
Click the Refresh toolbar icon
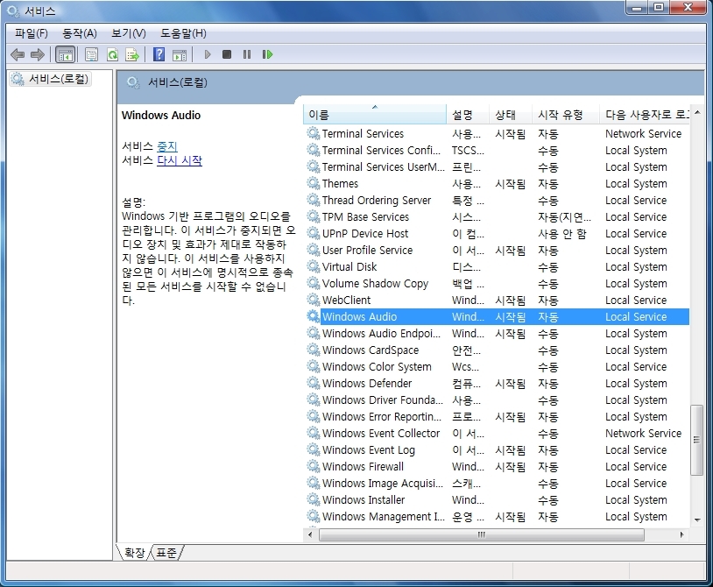[112, 55]
